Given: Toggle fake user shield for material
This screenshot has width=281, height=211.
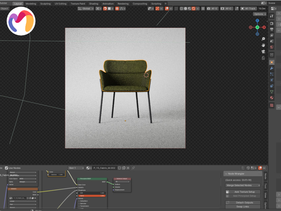Looking at the screenshot, I should tap(119, 168).
